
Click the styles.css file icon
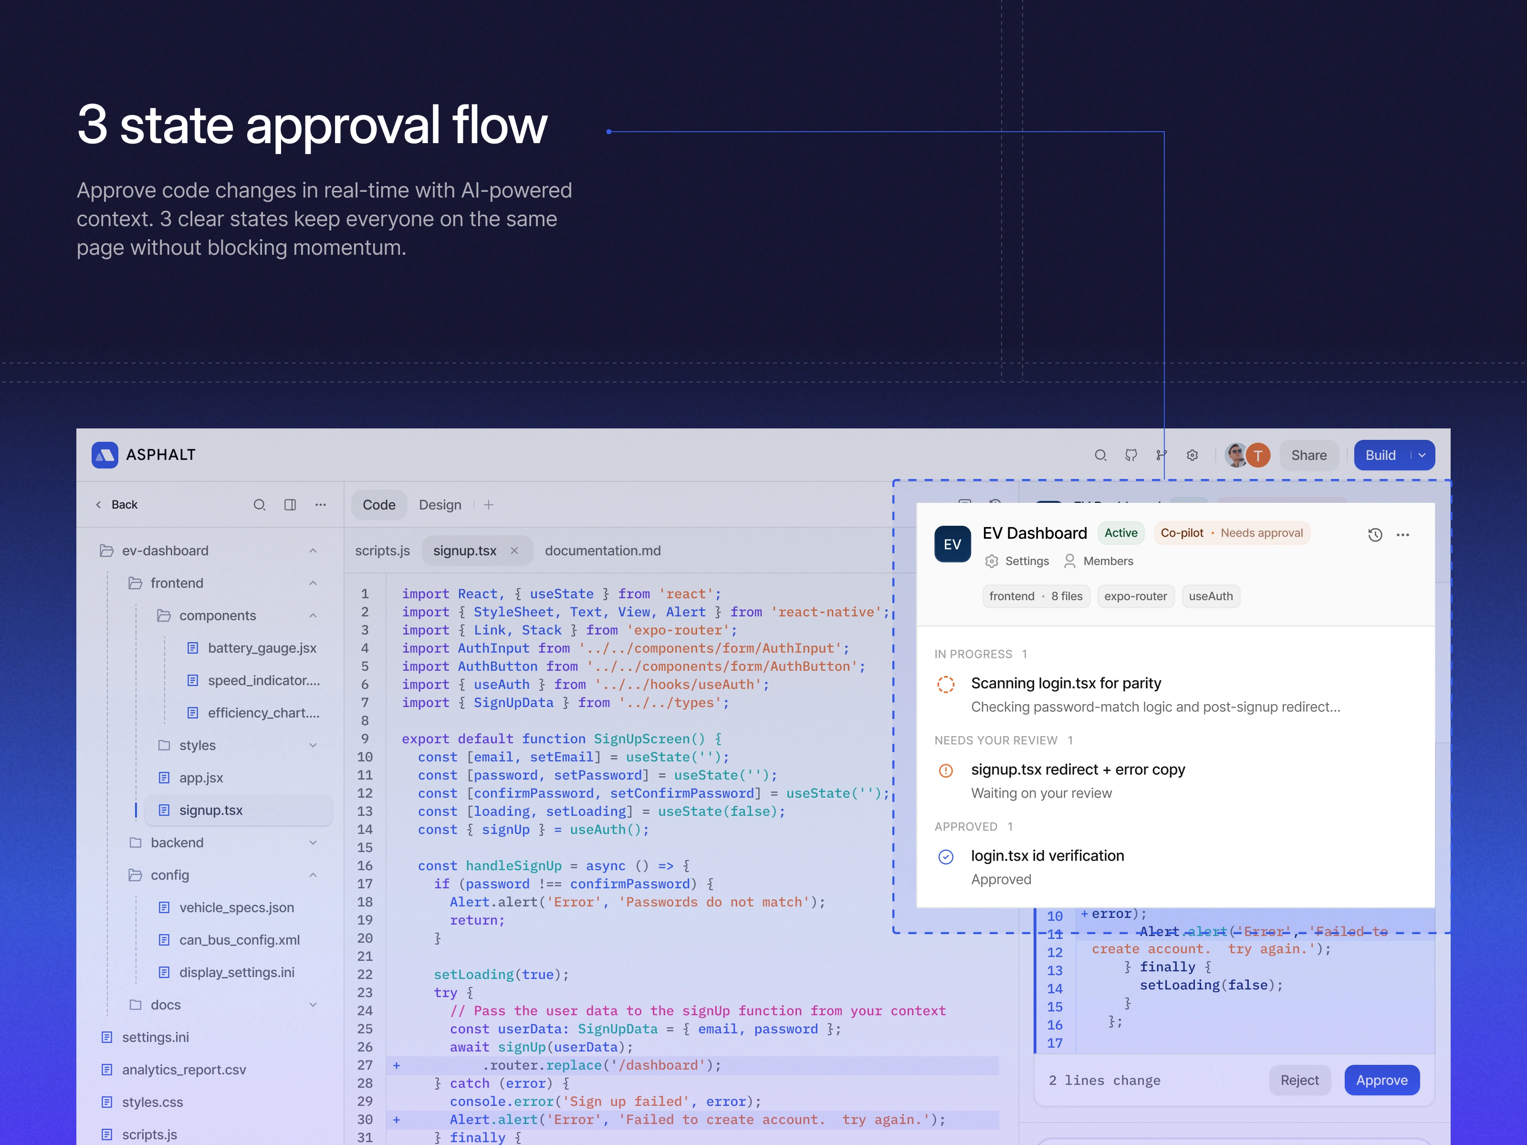coord(106,1102)
